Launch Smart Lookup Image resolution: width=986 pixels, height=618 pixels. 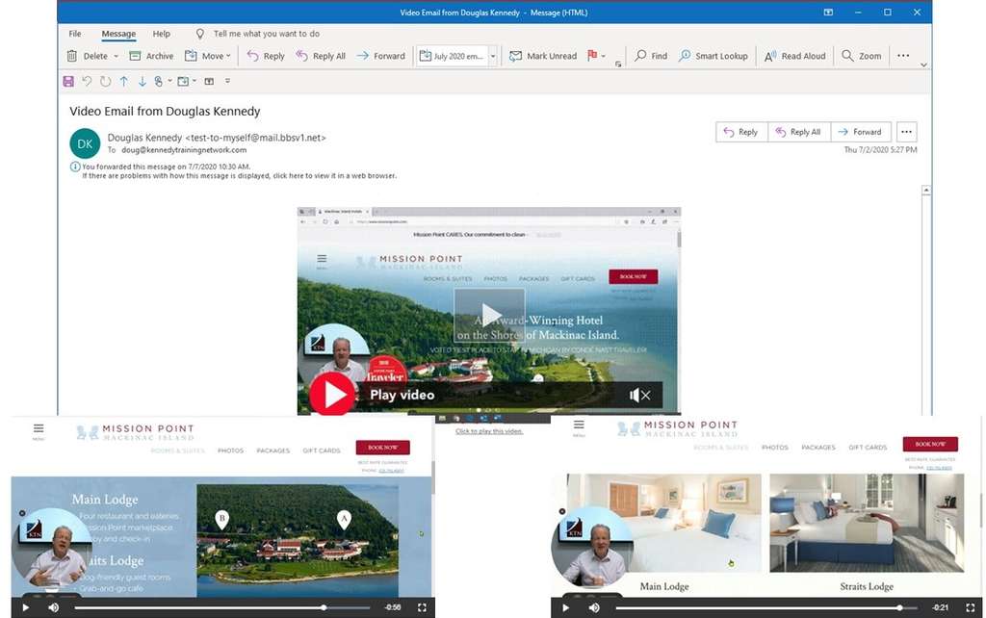(x=714, y=56)
